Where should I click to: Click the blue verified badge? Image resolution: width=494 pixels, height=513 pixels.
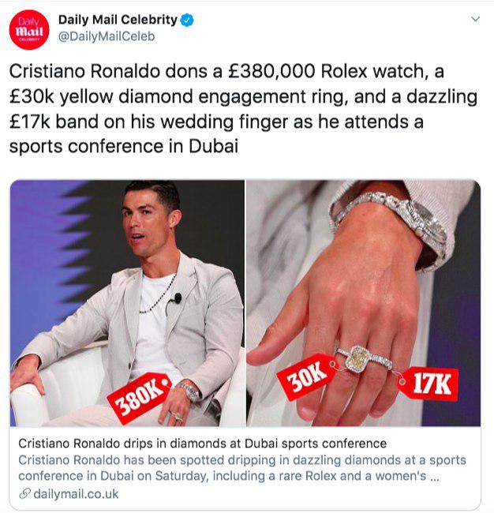pyautogui.click(x=188, y=21)
